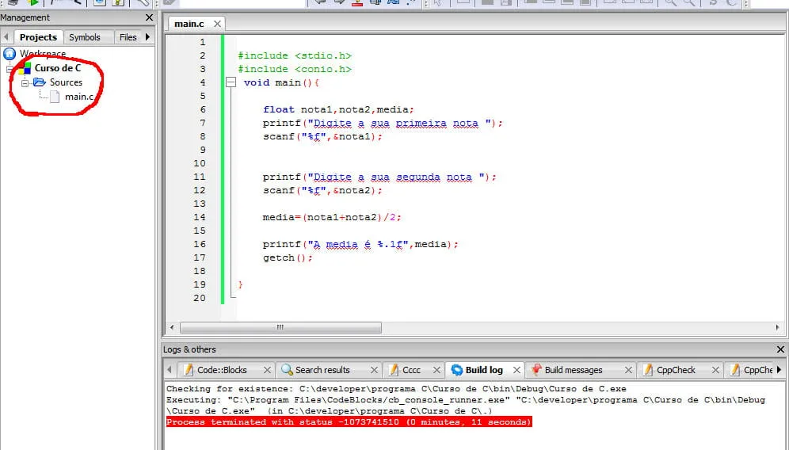Switch to the Build messages tab
Viewport: 789px width, 450px height.
[573, 370]
